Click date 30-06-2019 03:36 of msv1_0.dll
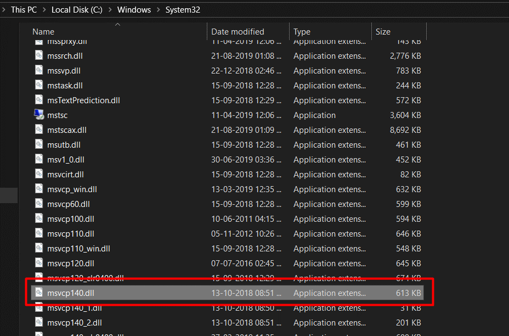The width and height of the screenshot is (509, 336). [246, 160]
